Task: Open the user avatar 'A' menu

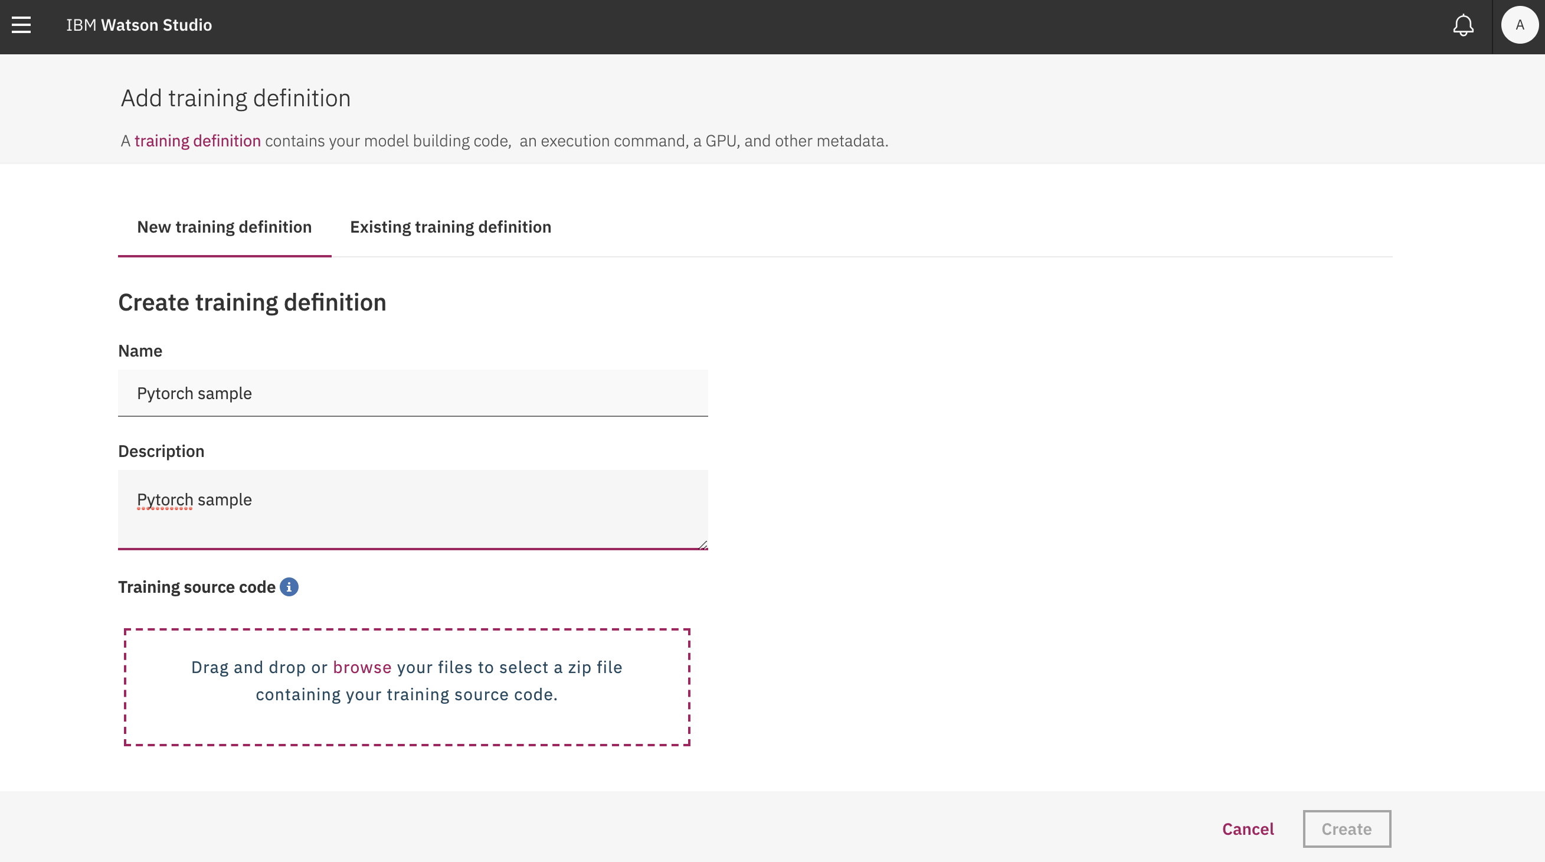Action: click(x=1519, y=25)
